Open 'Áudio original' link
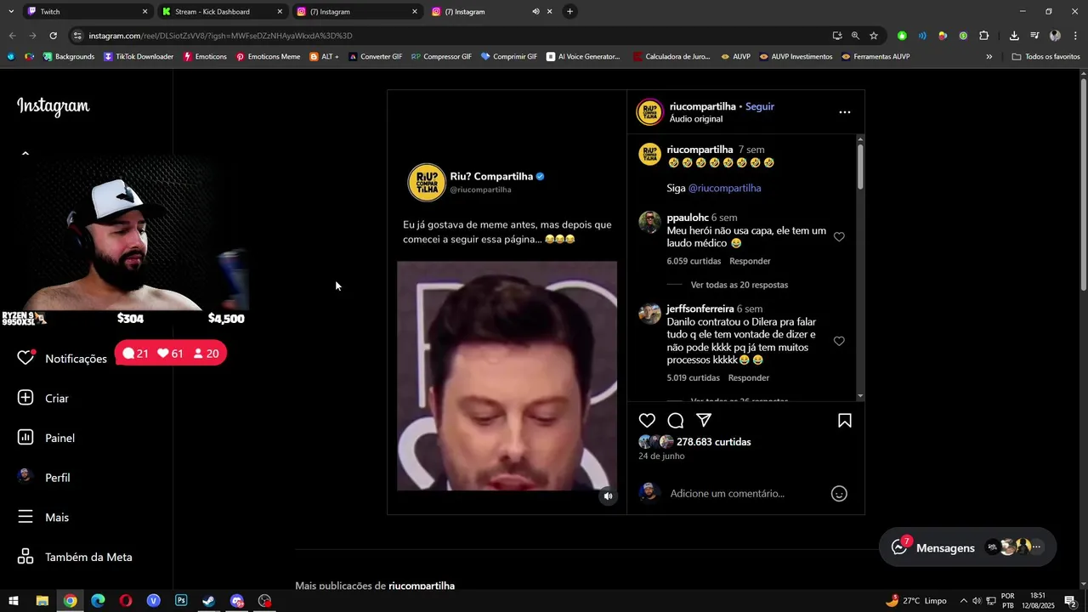Screen dimensions: 1088x612 point(695,120)
